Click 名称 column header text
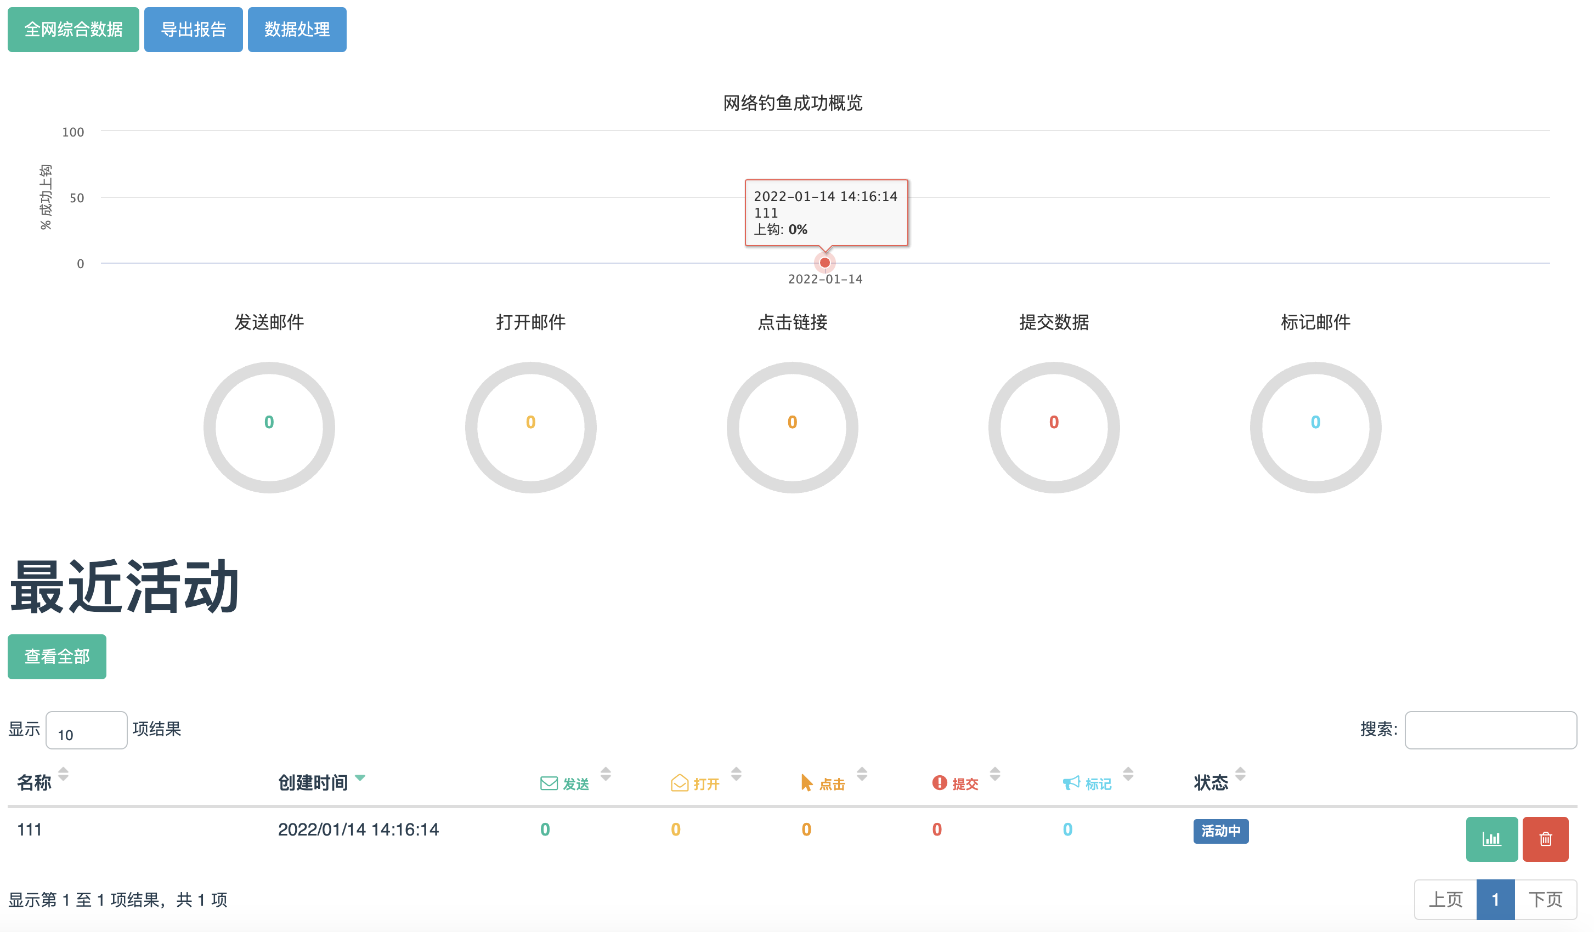1594x932 pixels. [x=34, y=783]
